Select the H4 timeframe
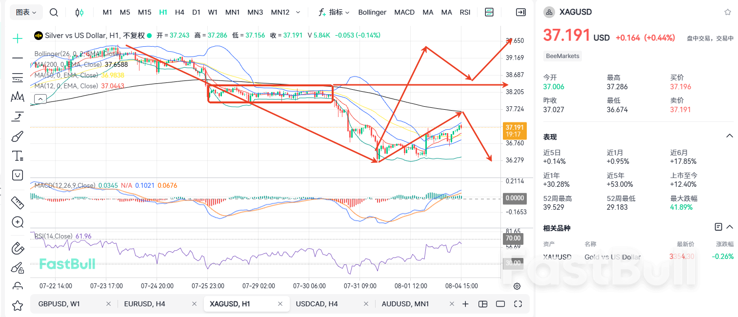 (x=180, y=12)
